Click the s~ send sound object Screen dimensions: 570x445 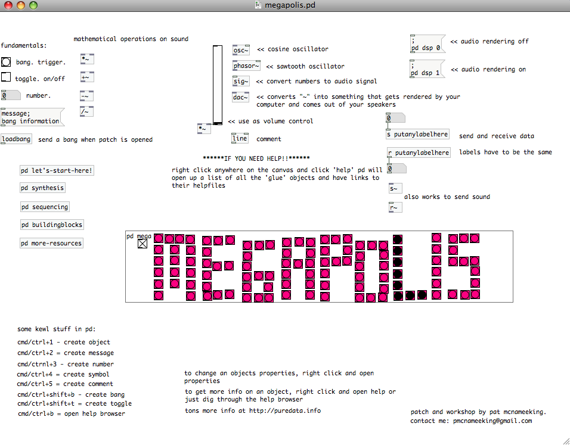click(x=395, y=189)
